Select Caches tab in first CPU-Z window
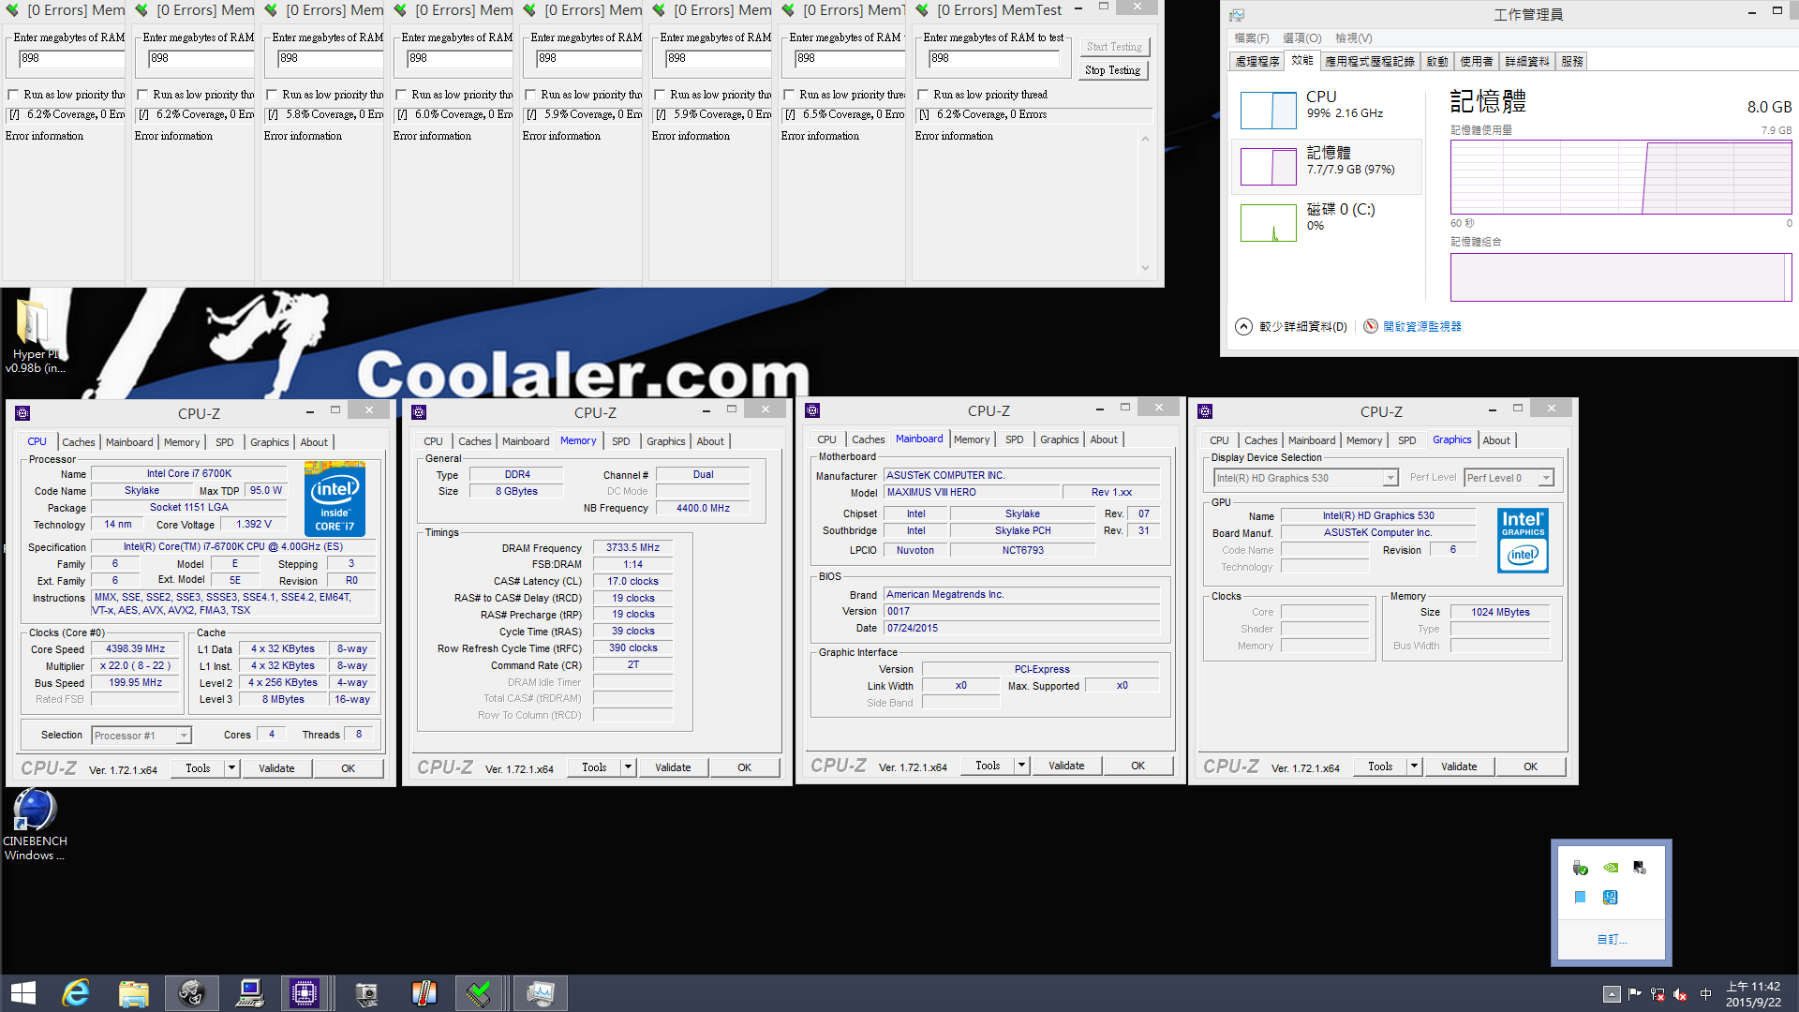This screenshot has width=1799, height=1012. [x=78, y=442]
